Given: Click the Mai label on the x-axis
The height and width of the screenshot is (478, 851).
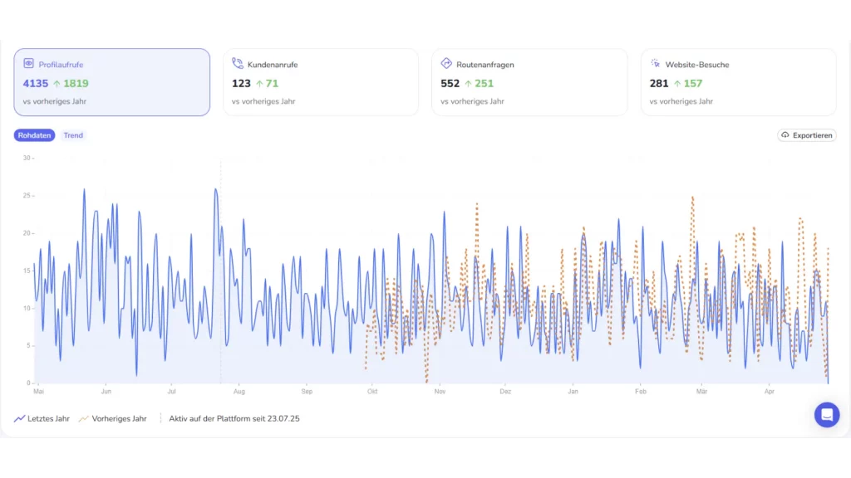Looking at the screenshot, I should point(38,392).
